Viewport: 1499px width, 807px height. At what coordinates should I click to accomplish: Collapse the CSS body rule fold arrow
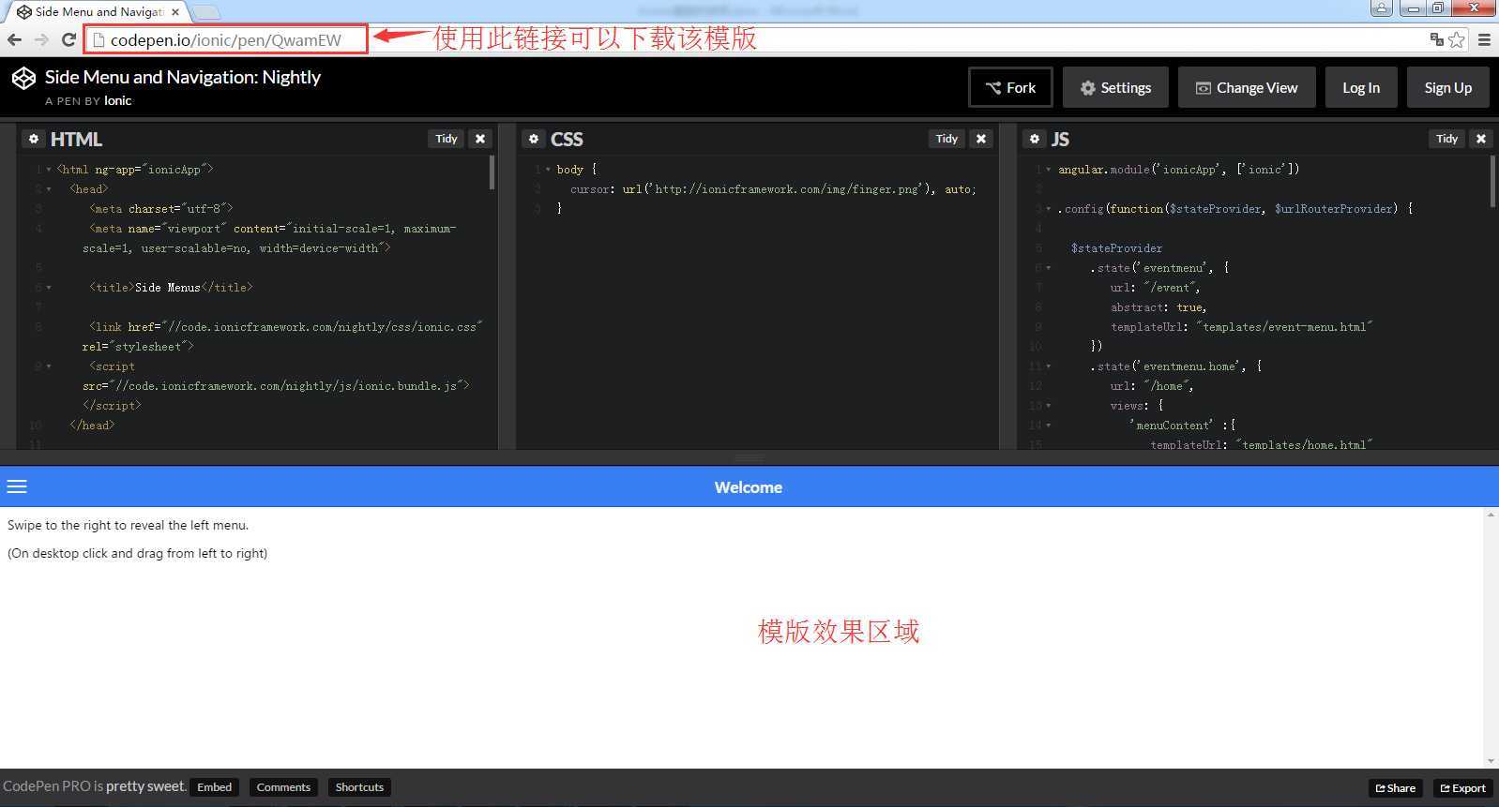548,170
